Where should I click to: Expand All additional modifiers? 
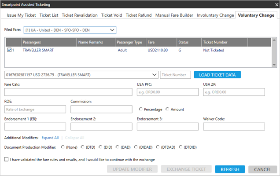(x=50, y=138)
